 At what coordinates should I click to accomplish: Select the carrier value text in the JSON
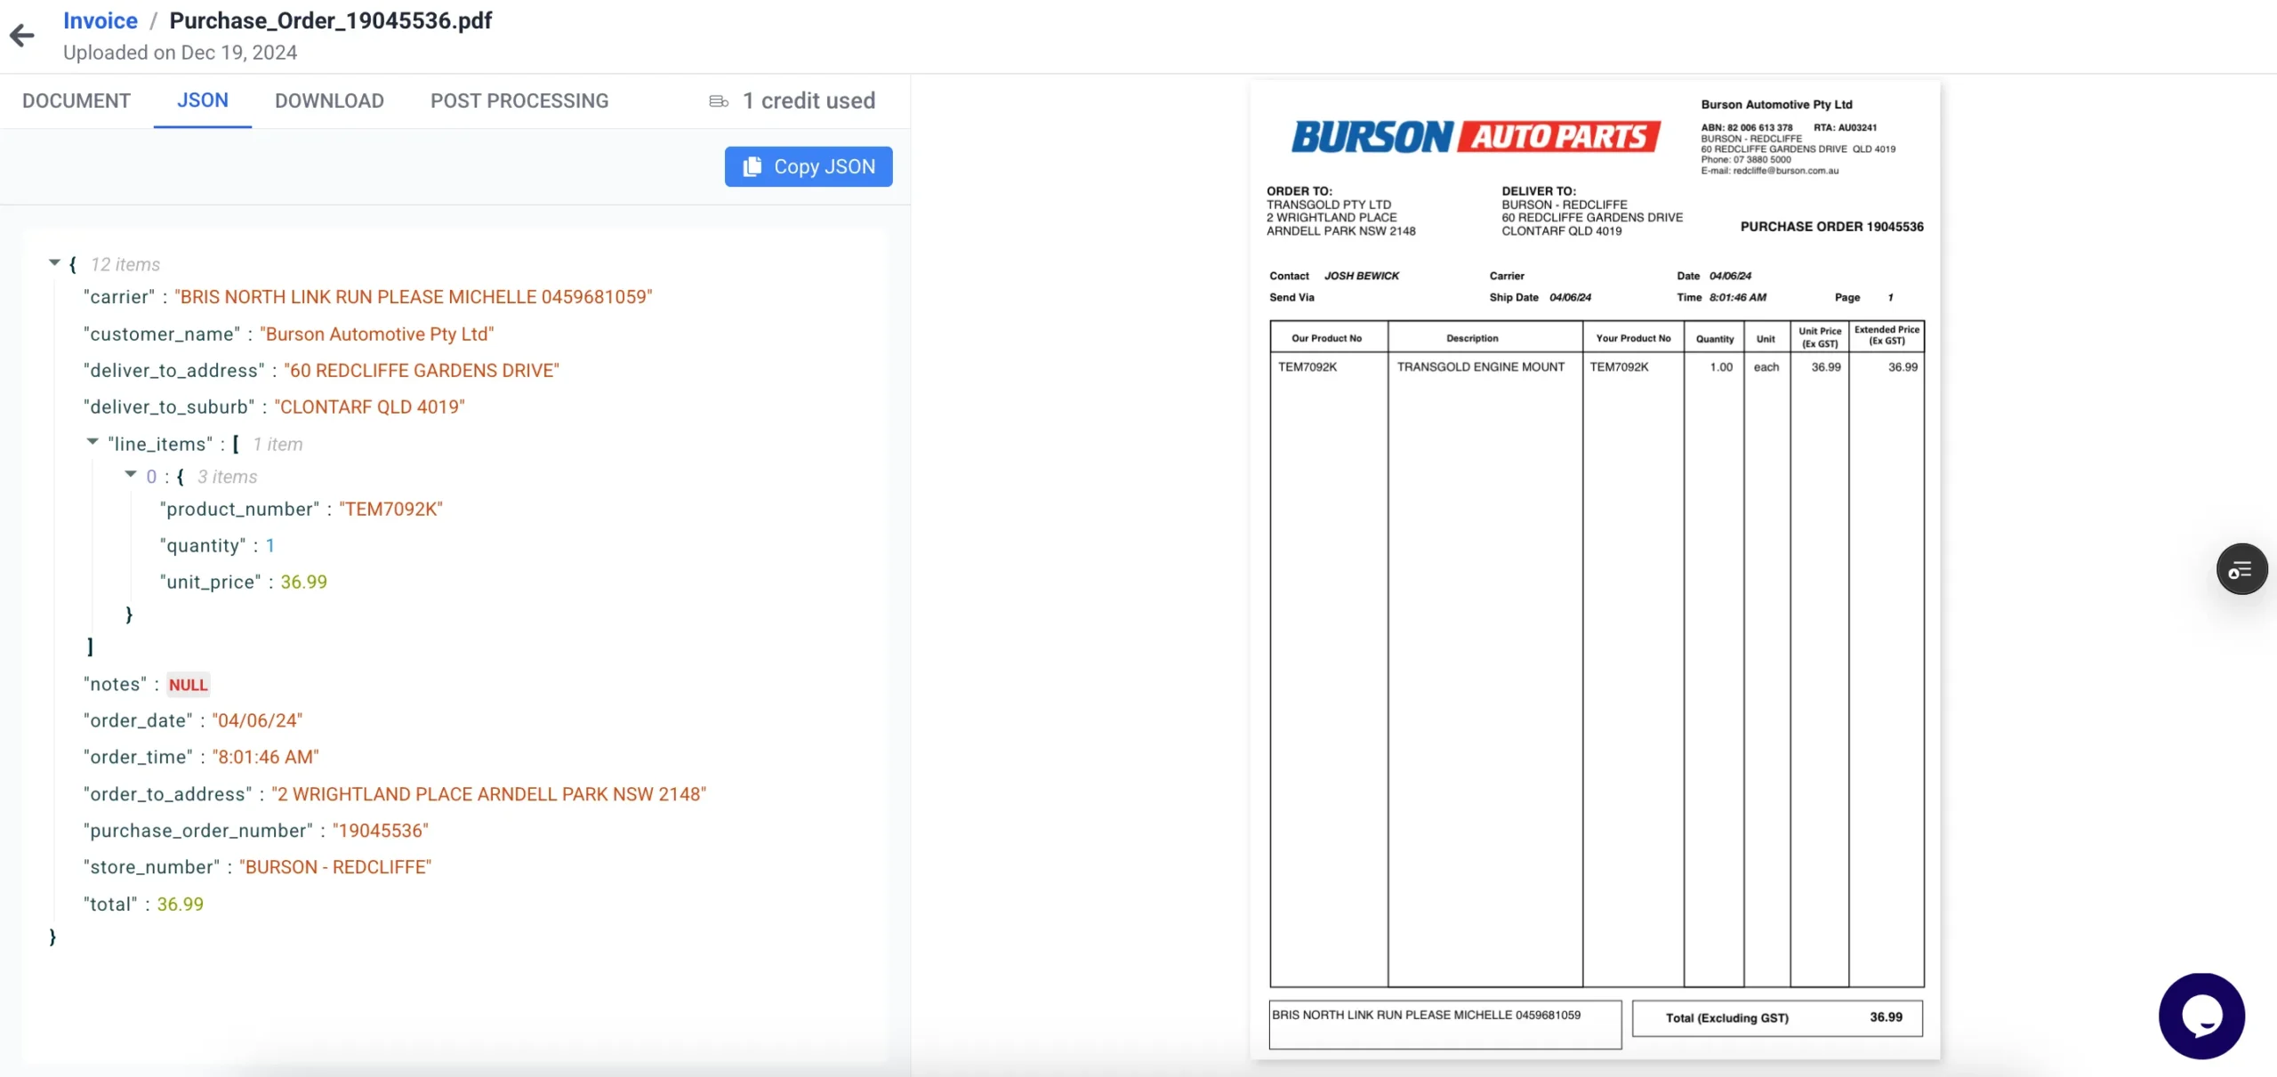click(x=414, y=297)
